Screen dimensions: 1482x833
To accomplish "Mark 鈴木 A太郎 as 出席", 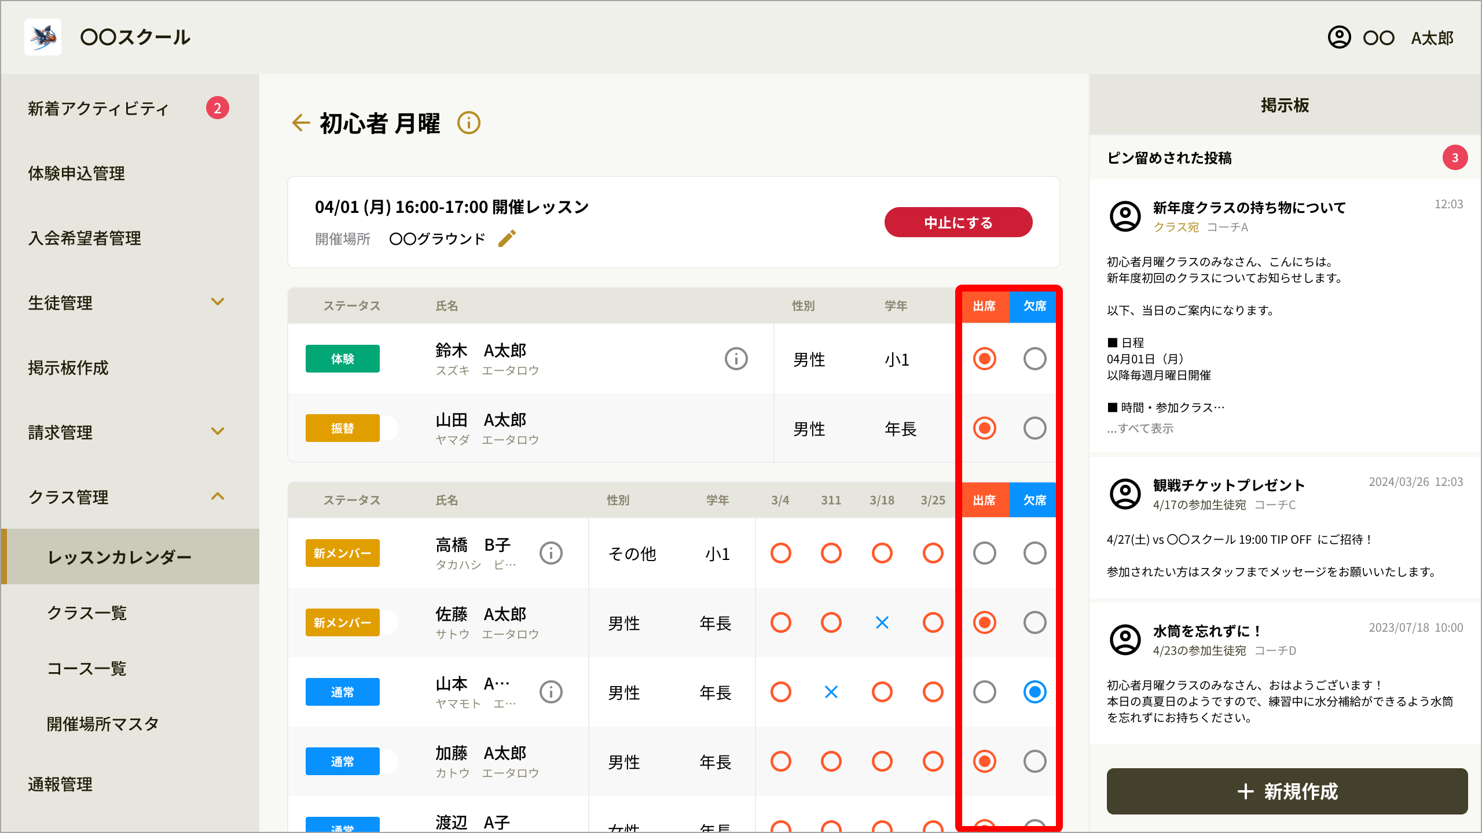I will tap(984, 359).
